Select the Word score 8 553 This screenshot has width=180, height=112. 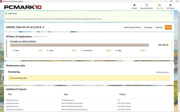tap(40, 51)
